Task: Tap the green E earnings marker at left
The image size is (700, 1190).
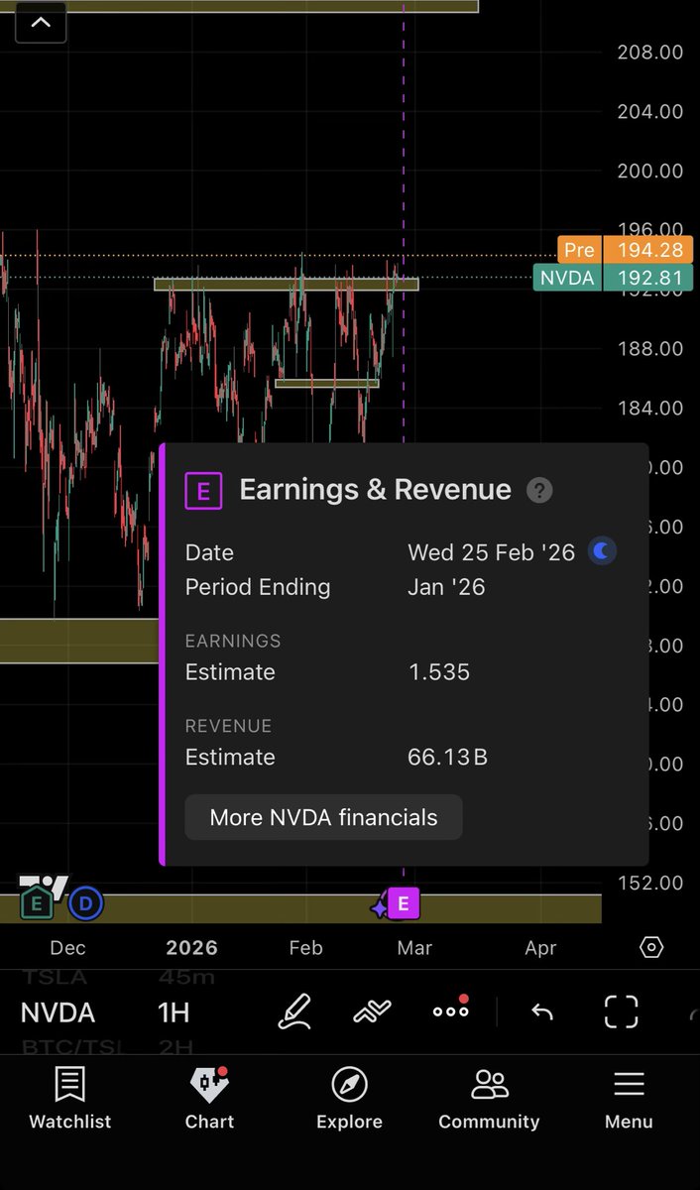Action: (x=37, y=903)
